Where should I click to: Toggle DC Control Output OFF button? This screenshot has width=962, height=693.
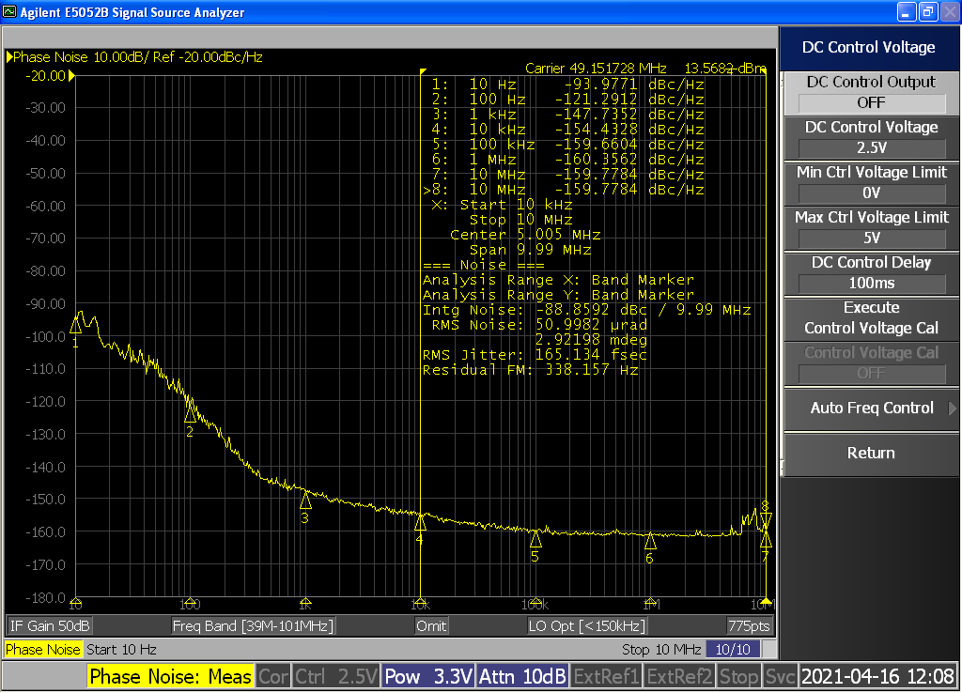pyautogui.click(x=870, y=102)
